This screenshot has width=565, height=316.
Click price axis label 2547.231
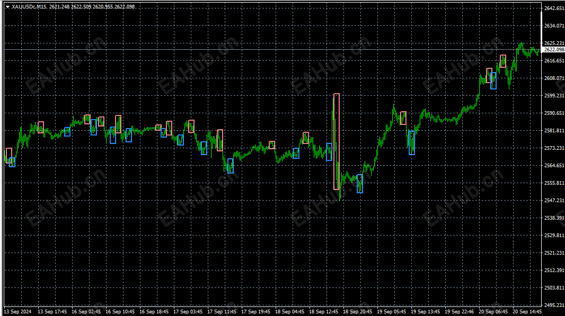554,201
